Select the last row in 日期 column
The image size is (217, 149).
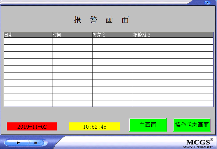coord(28,103)
